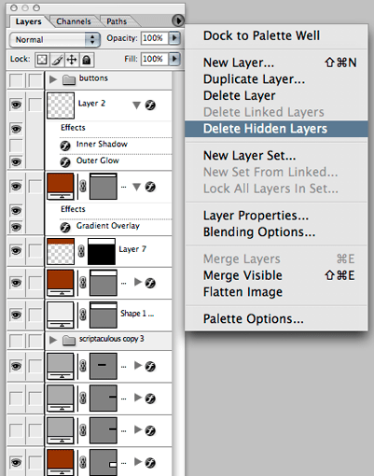Viewport: 374px width, 476px height.
Task: Select the Outer Glow effect label
Action: 98,161
